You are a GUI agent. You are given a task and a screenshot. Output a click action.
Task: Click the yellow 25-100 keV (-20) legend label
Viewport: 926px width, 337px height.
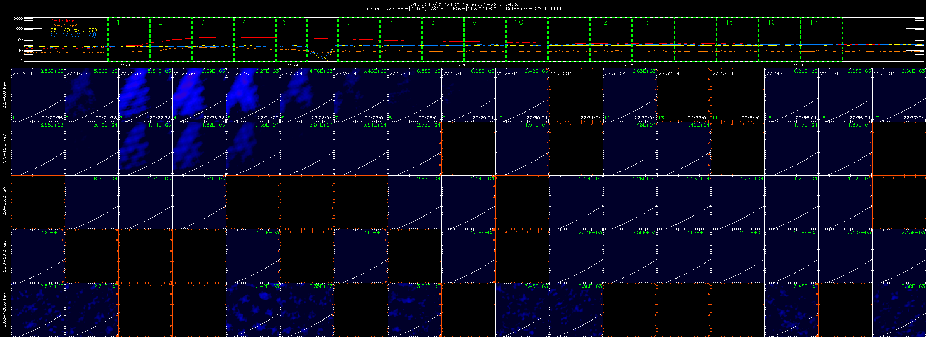(x=74, y=30)
